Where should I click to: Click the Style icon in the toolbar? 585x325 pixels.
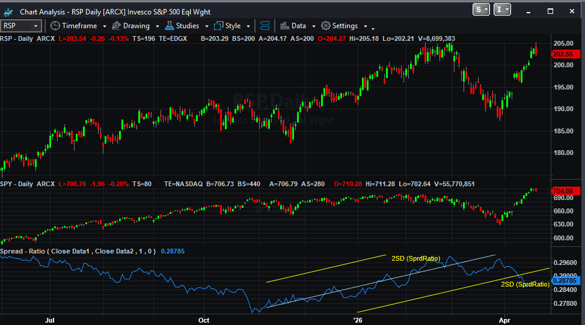pos(219,26)
